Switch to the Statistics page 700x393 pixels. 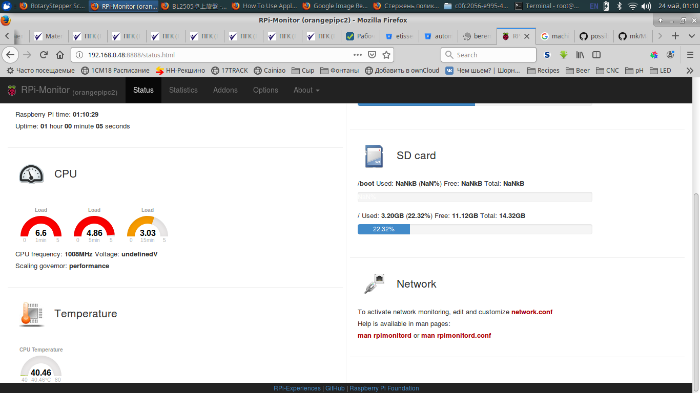coord(183,90)
